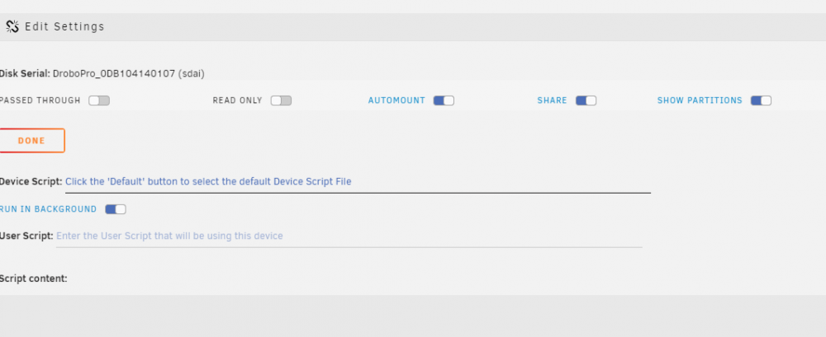The width and height of the screenshot is (826, 337).
Task: Click into the User Script field
Action: [x=349, y=236]
